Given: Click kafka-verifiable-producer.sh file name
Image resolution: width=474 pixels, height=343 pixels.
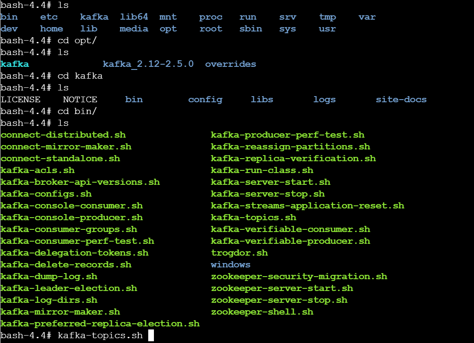Looking at the screenshot, I should coord(290,241).
